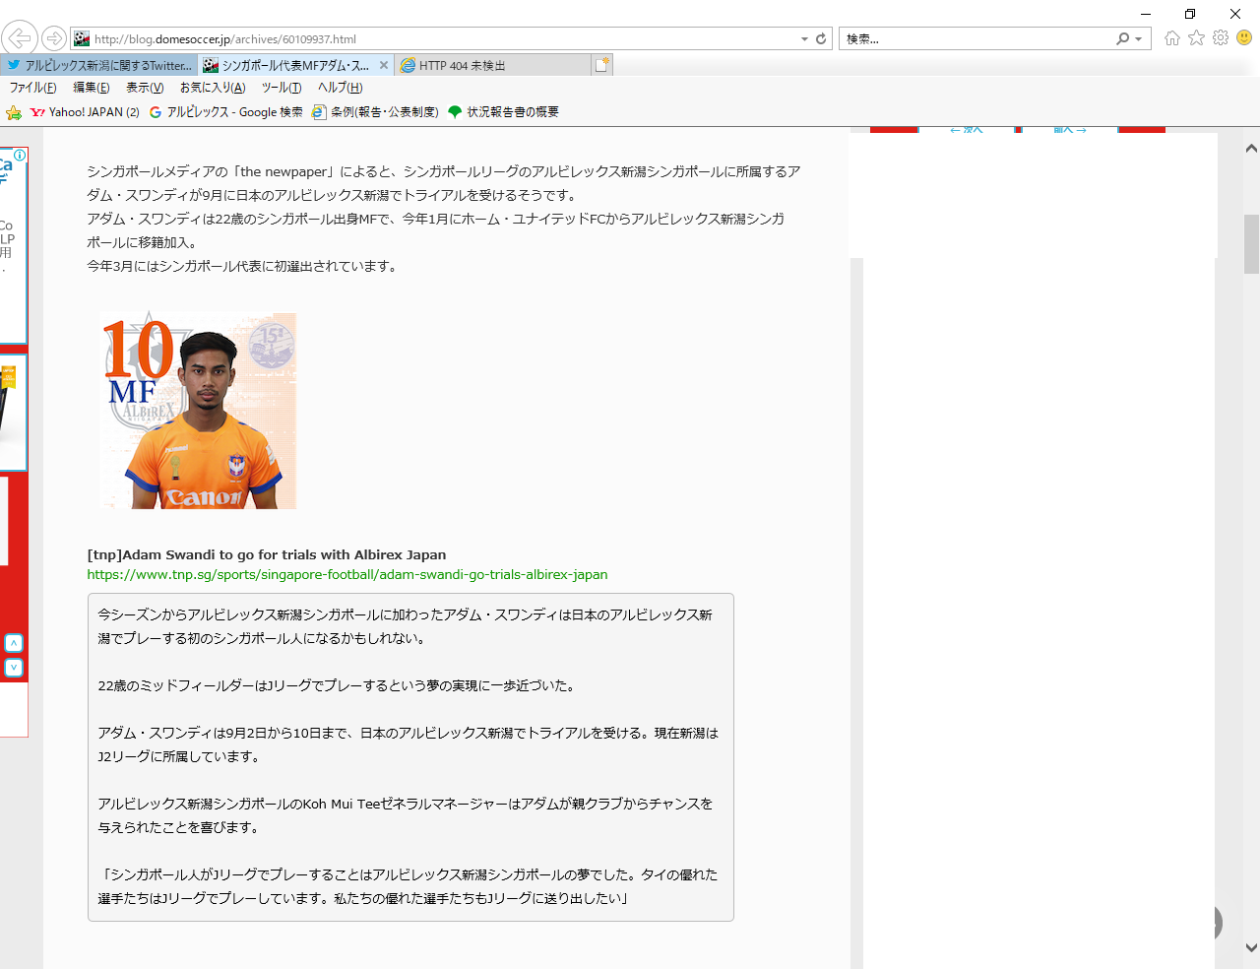Click the scrollbar up arrow

point(1251,149)
